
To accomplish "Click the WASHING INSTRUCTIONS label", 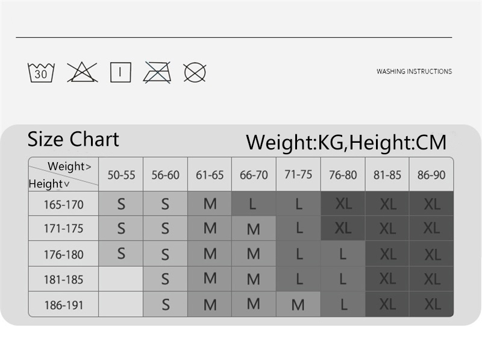I will point(414,71).
